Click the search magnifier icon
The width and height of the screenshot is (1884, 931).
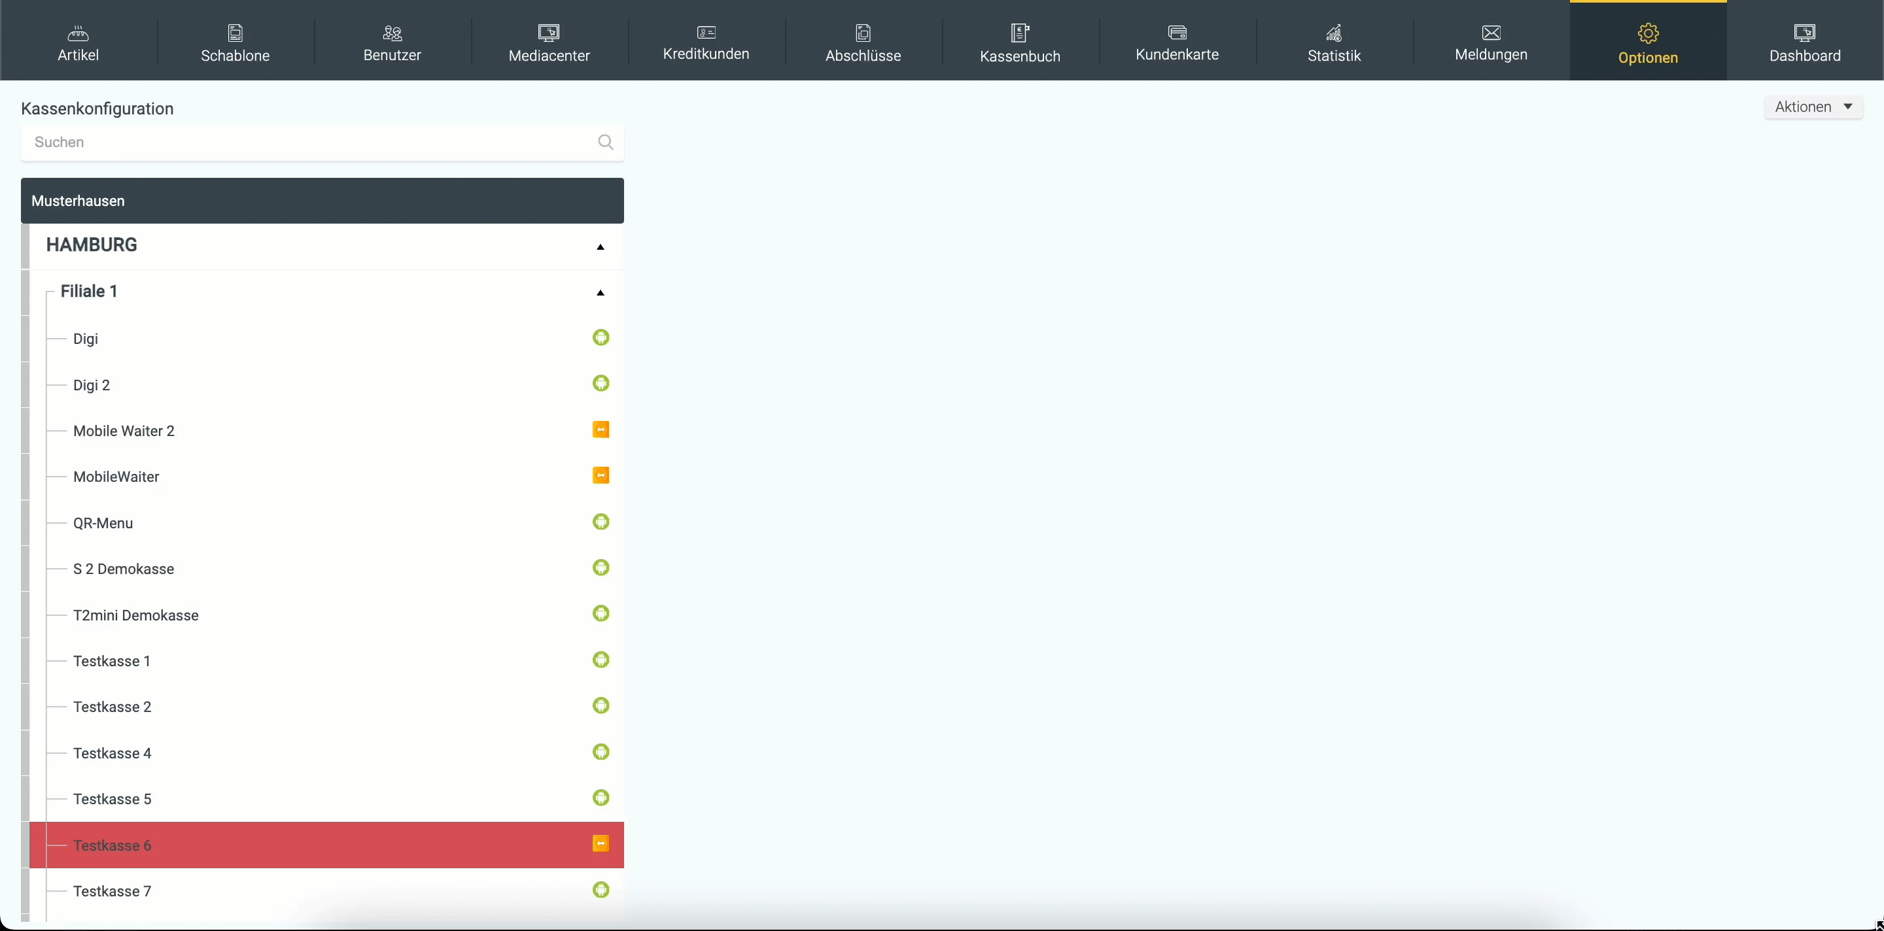pyautogui.click(x=605, y=143)
